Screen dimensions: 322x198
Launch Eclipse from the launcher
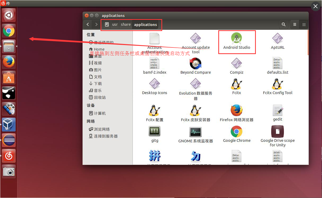[x=9, y=140]
